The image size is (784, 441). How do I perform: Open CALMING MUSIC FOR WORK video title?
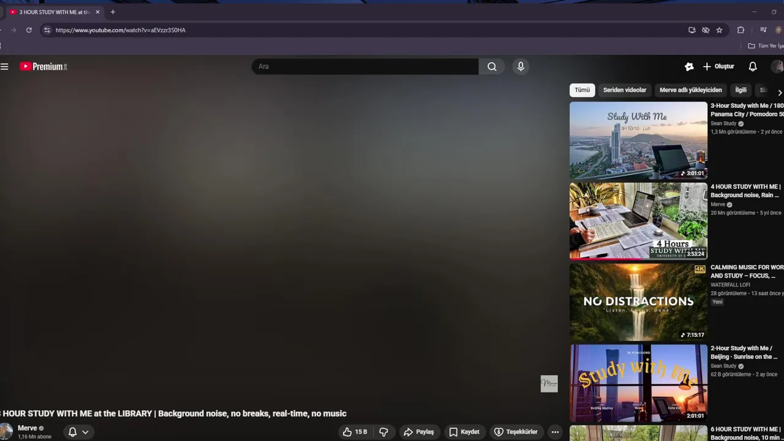[x=747, y=271]
